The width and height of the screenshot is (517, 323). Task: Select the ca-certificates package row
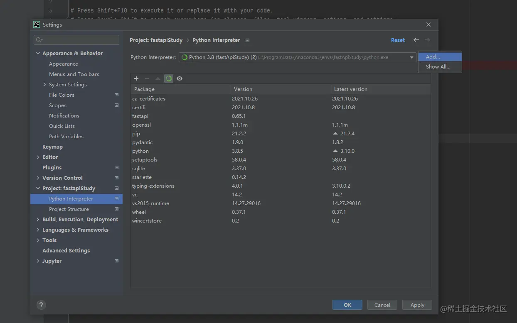coord(281,99)
